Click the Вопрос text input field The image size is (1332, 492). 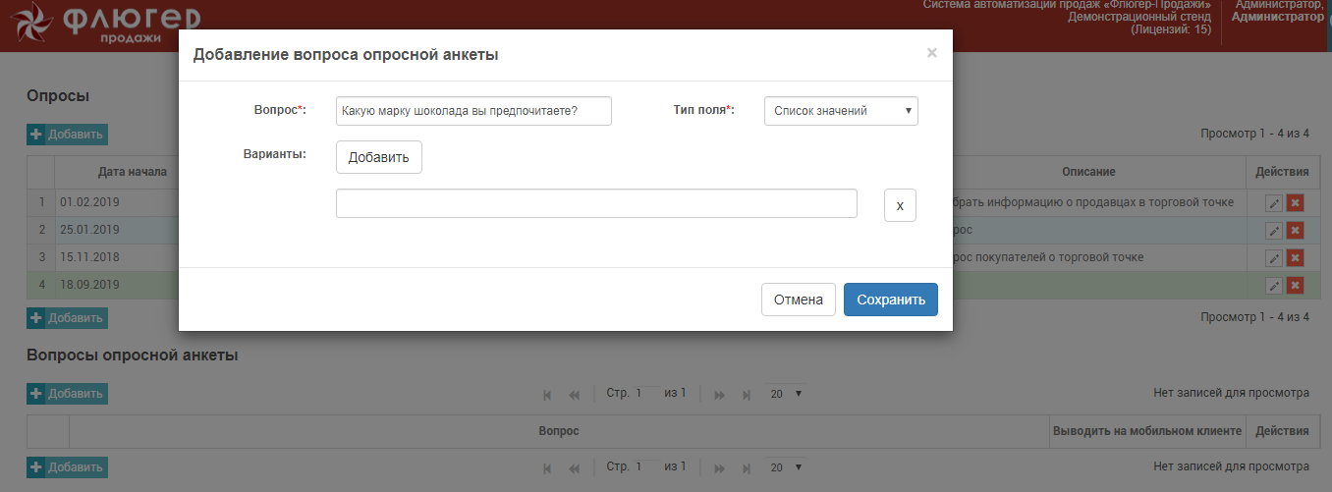pos(473,111)
